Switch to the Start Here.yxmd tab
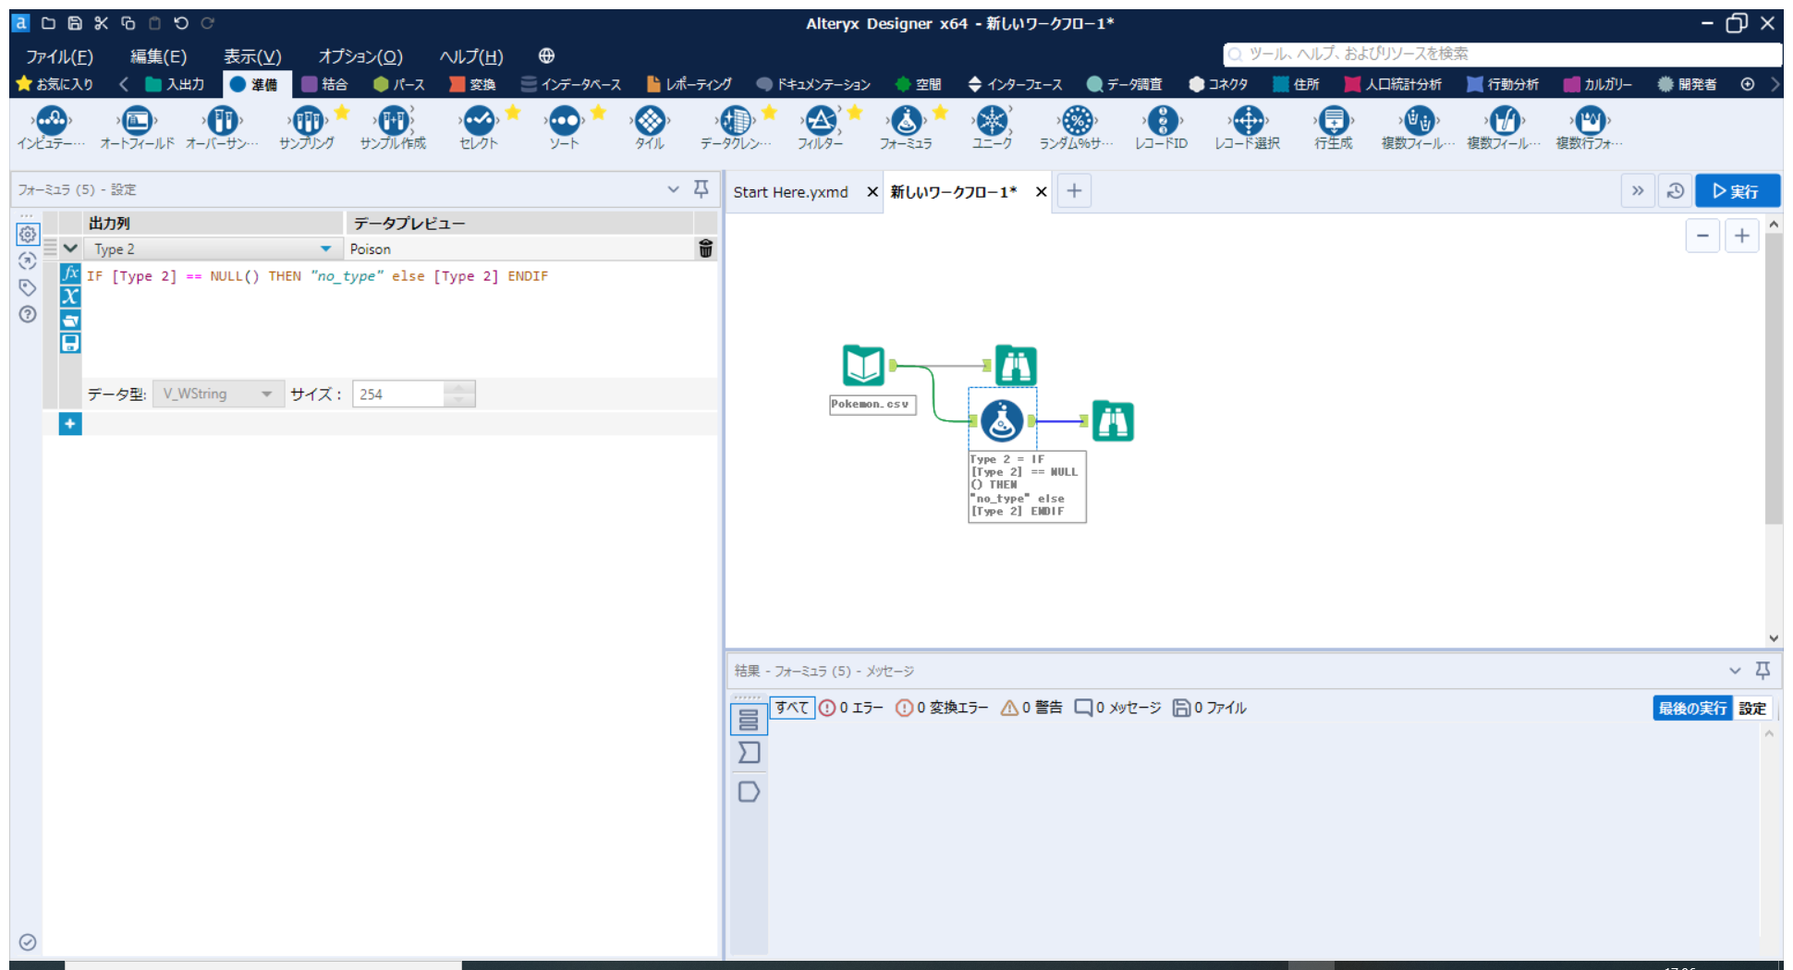1793x970 pixels. click(790, 192)
